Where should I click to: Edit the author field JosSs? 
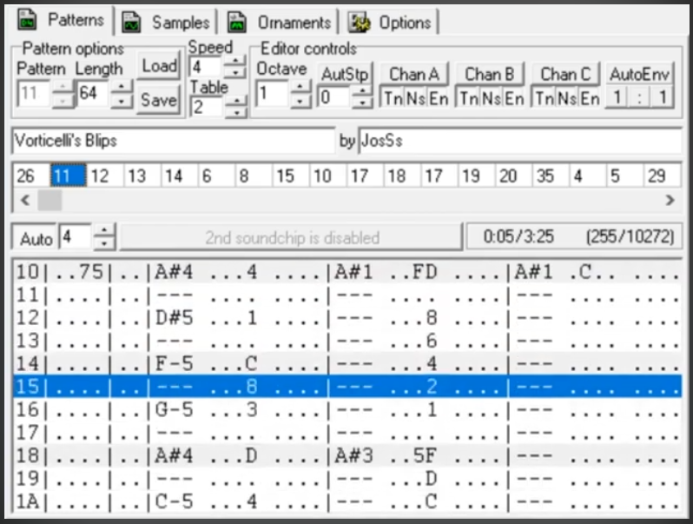[x=520, y=141]
